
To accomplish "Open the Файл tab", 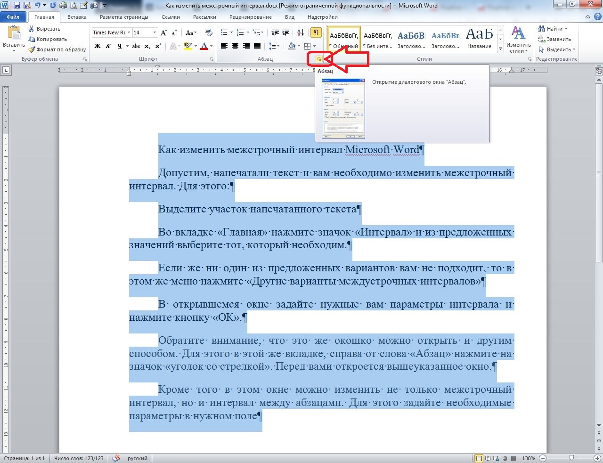I will click(13, 17).
